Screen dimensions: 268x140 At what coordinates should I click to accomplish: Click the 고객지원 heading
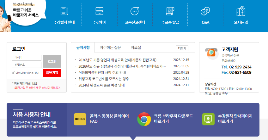[230, 49]
